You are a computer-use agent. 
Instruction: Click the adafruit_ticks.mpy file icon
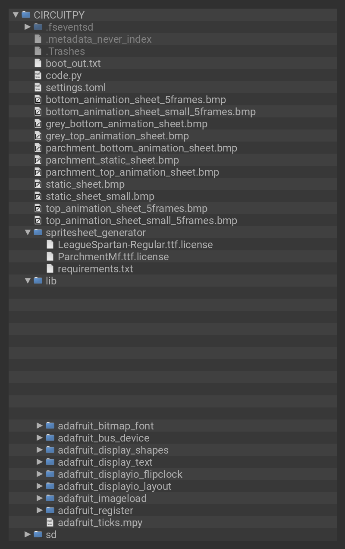click(x=50, y=523)
